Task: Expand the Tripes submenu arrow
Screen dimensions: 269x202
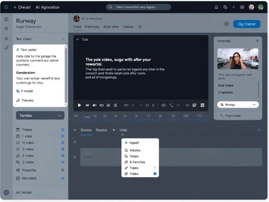Action: pos(155,168)
